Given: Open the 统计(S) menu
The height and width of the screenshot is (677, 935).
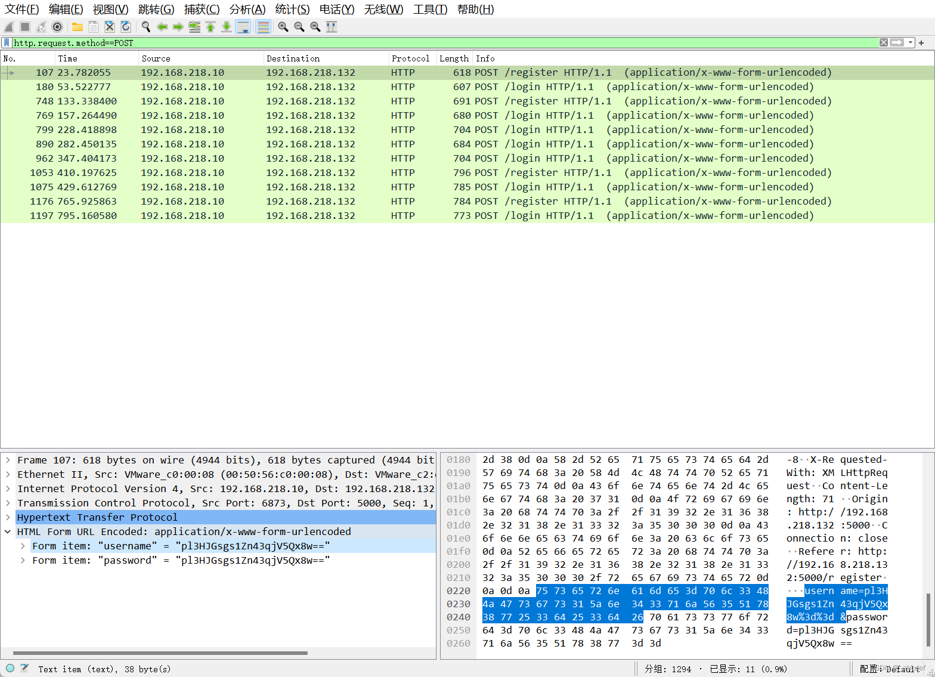Looking at the screenshot, I should tap(293, 10).
